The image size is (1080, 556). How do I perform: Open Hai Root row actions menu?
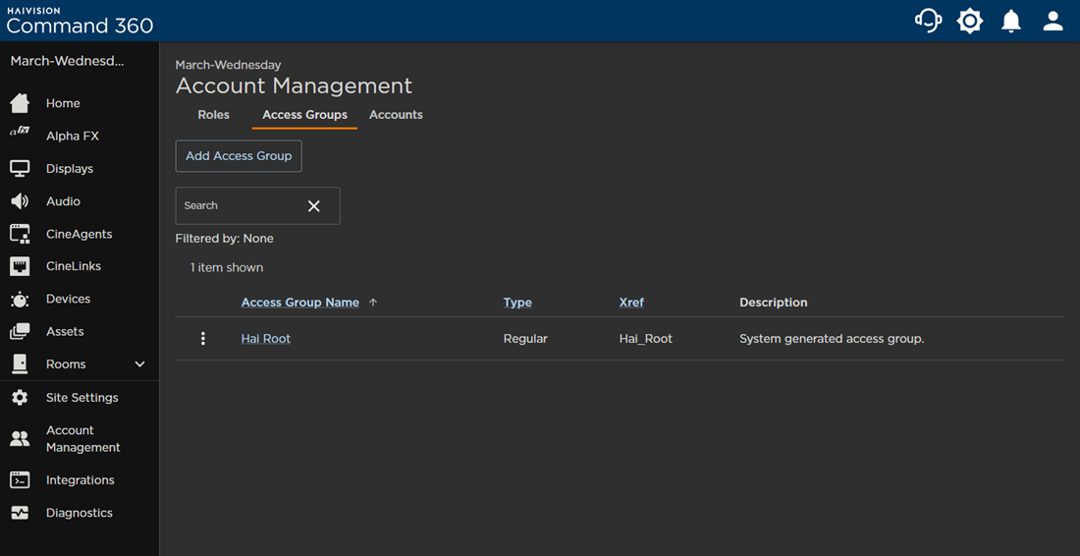coord(202,338)
